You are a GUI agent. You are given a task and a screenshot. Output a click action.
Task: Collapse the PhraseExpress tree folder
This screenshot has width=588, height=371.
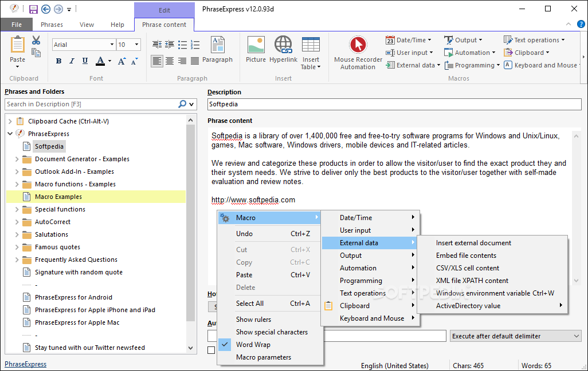(x=10, y=134)
